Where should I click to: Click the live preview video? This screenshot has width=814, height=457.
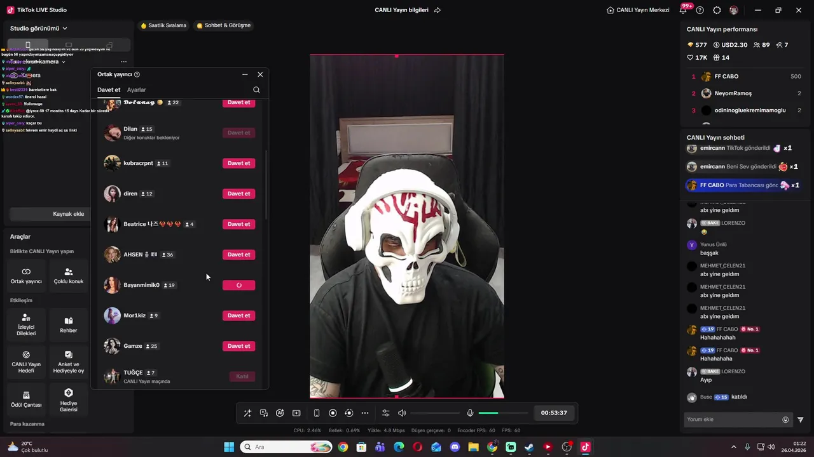coord(407,227)
